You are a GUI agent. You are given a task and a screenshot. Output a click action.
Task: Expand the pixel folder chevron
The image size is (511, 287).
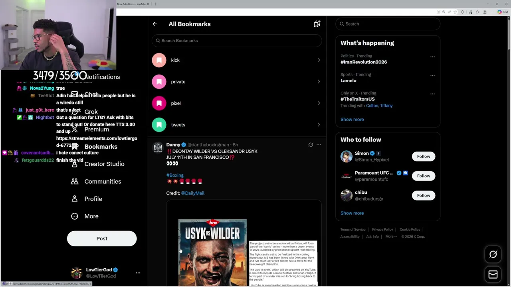(319, 103)
